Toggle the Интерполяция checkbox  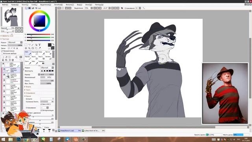[x=41, y=110]
